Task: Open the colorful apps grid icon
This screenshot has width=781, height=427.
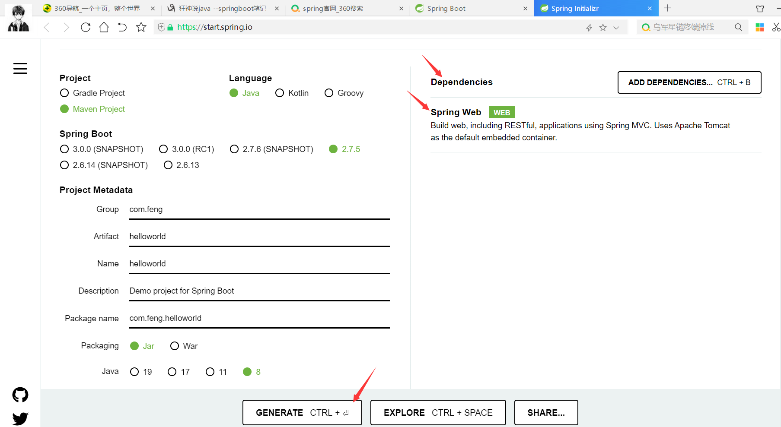Action: (760, 27)
